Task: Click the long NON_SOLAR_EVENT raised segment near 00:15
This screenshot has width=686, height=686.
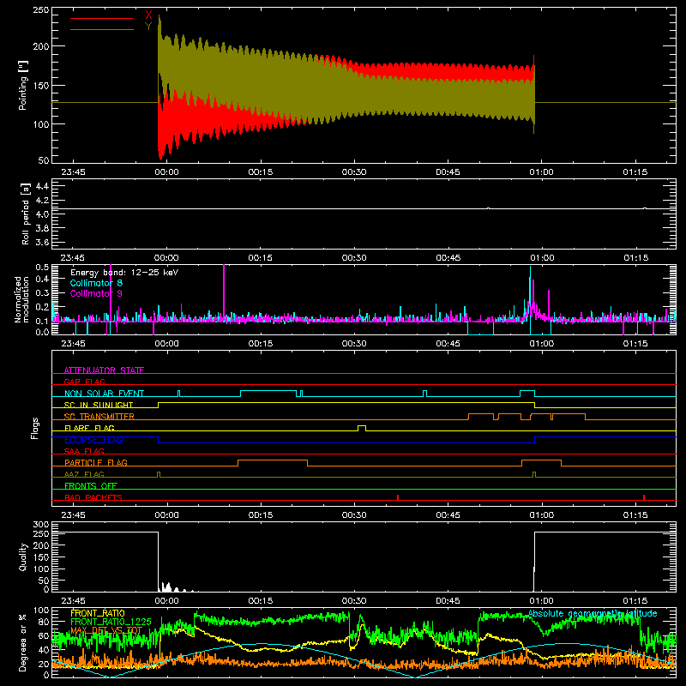Action: coord(268,394)
